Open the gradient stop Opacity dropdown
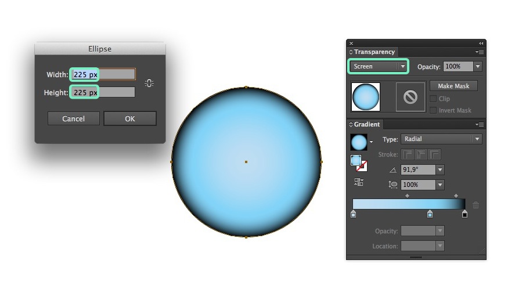This screenshot has width=515, height=296. click(x=440, y=230)
